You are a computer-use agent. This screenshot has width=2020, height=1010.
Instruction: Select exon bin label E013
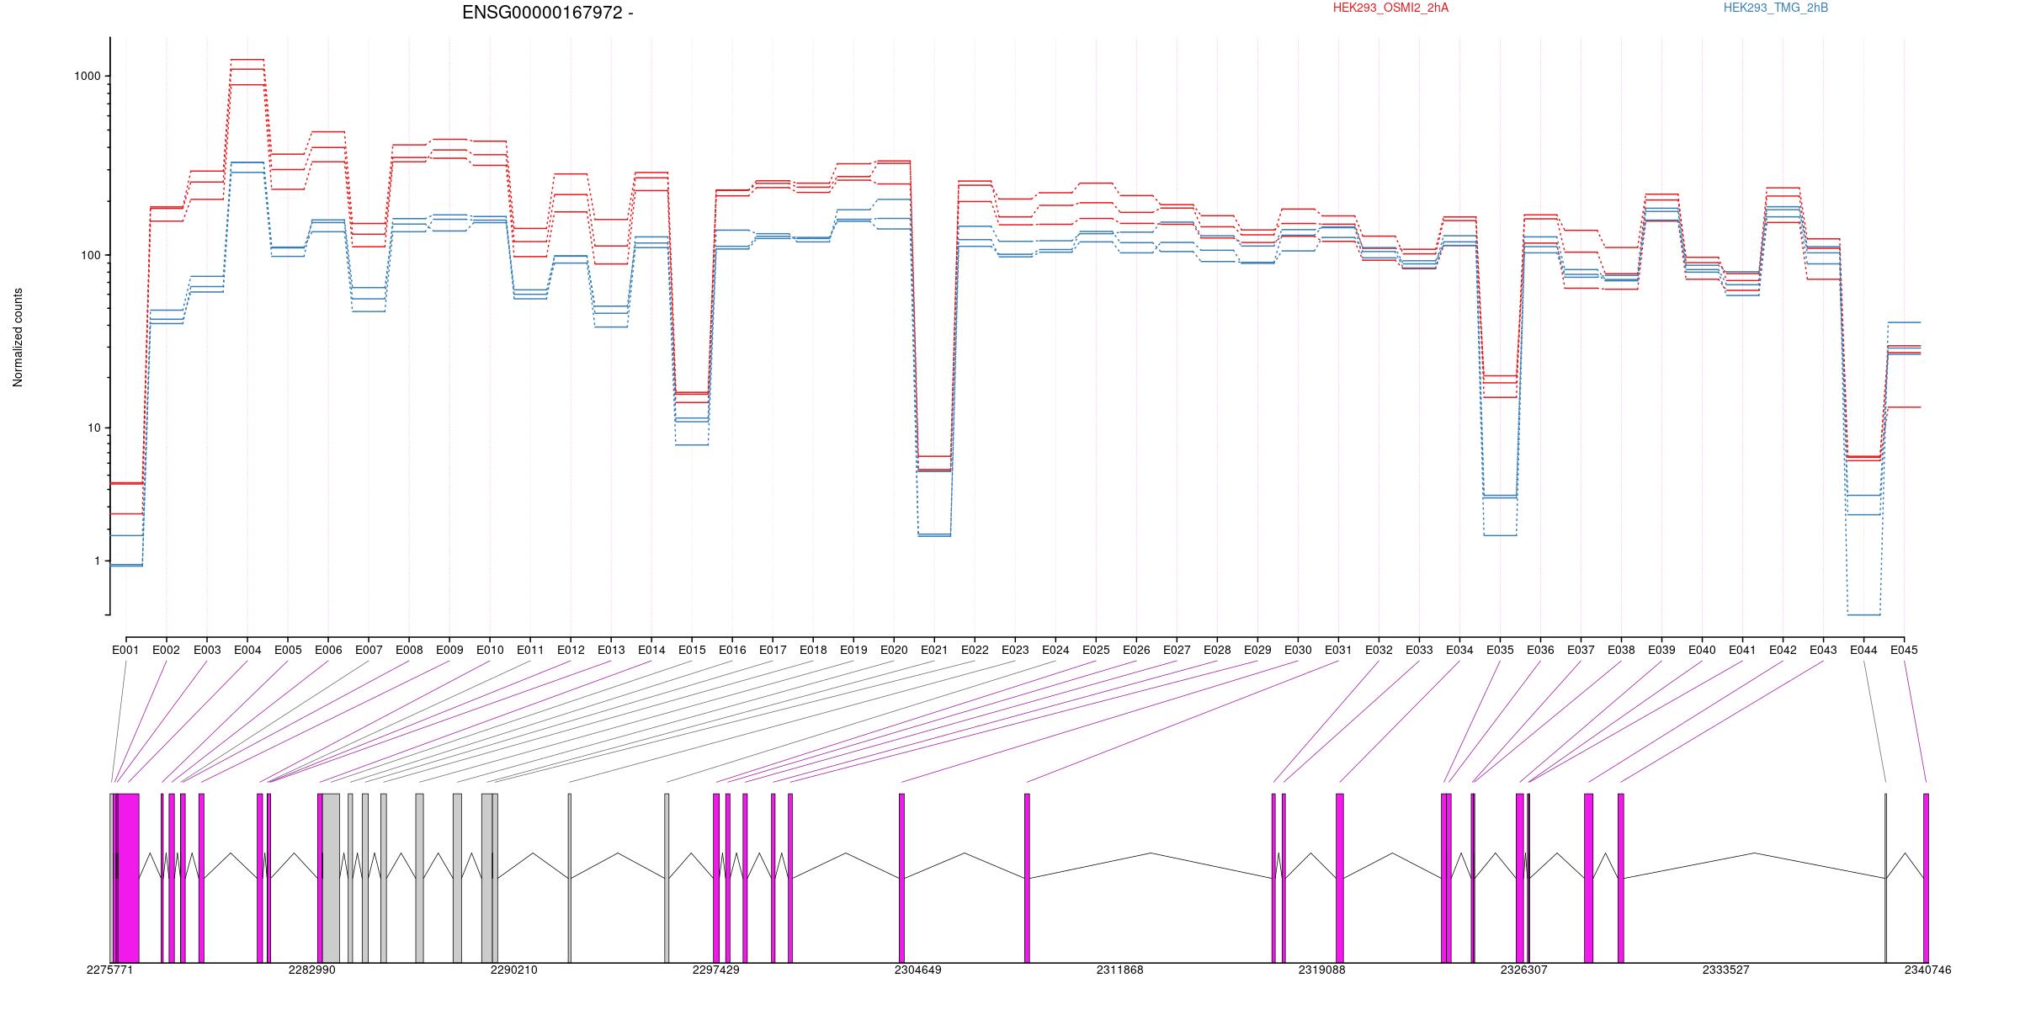coord(610,650)
